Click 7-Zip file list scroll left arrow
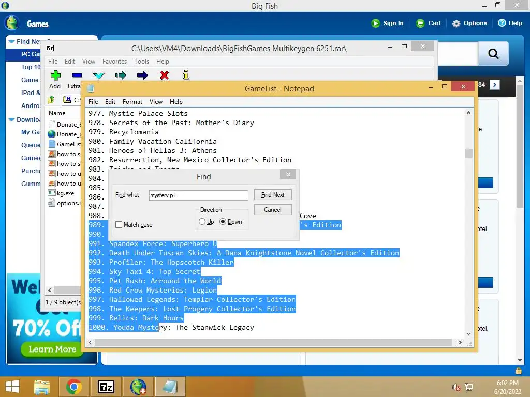This screenshot has width=530, height=397. click(50, 290)
